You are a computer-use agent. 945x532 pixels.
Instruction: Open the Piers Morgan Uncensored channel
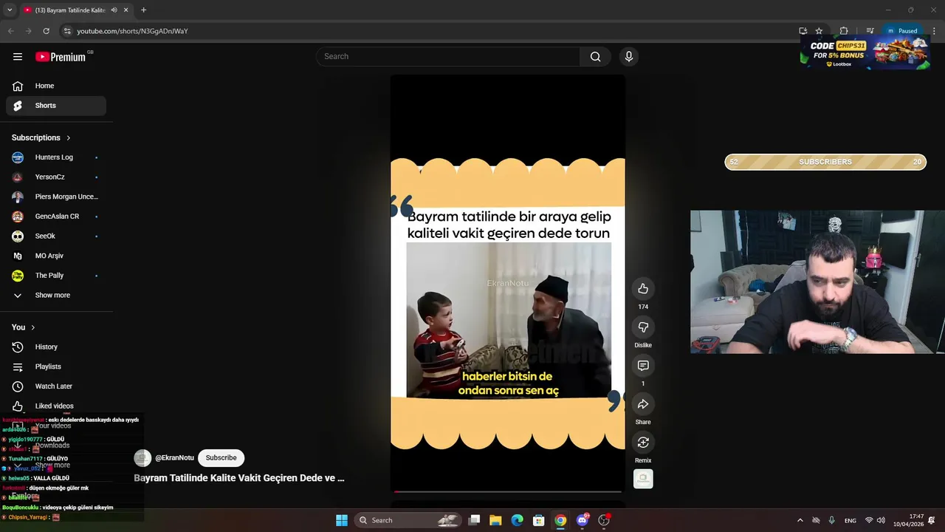(56, 197)
